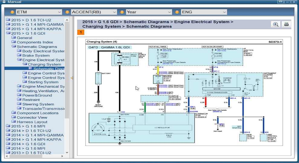Image resolution: width=299 pixels, height=163 pixels.
Task: Click the folder icon beside Starting System
Action: click(x=25, y=82)
